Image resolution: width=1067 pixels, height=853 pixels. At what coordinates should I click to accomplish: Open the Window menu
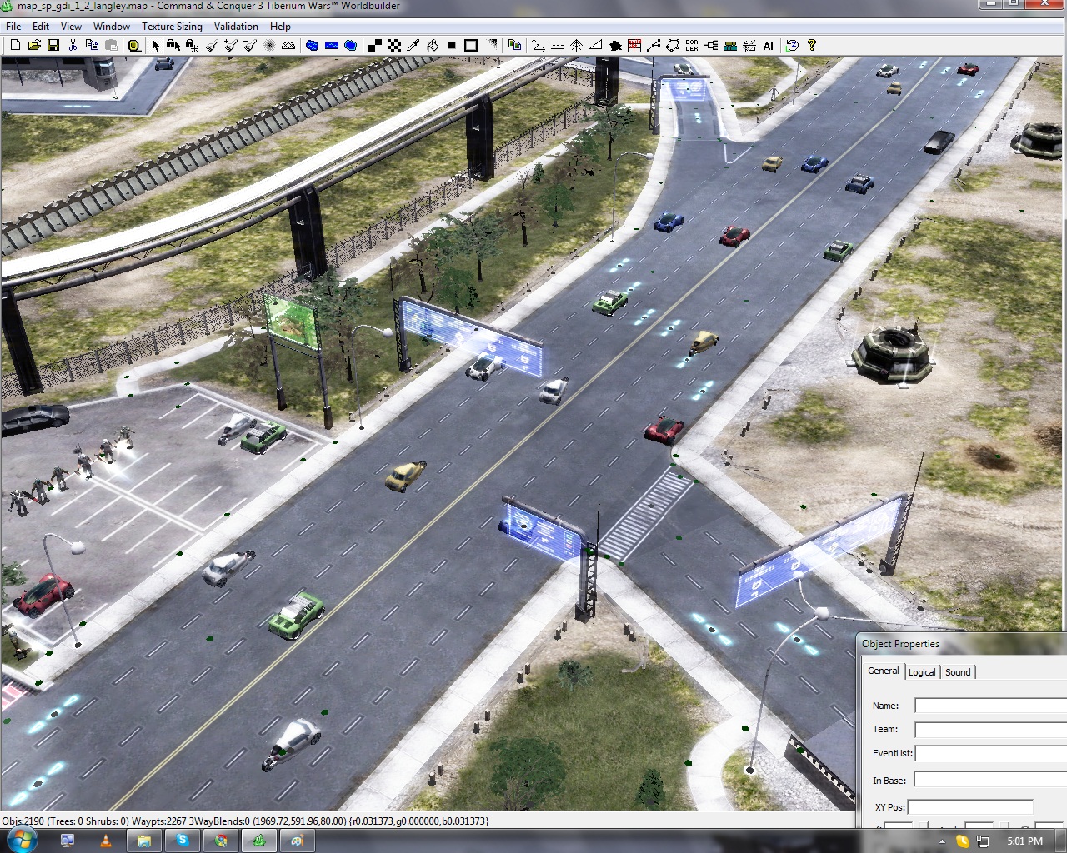coord(111,27)
